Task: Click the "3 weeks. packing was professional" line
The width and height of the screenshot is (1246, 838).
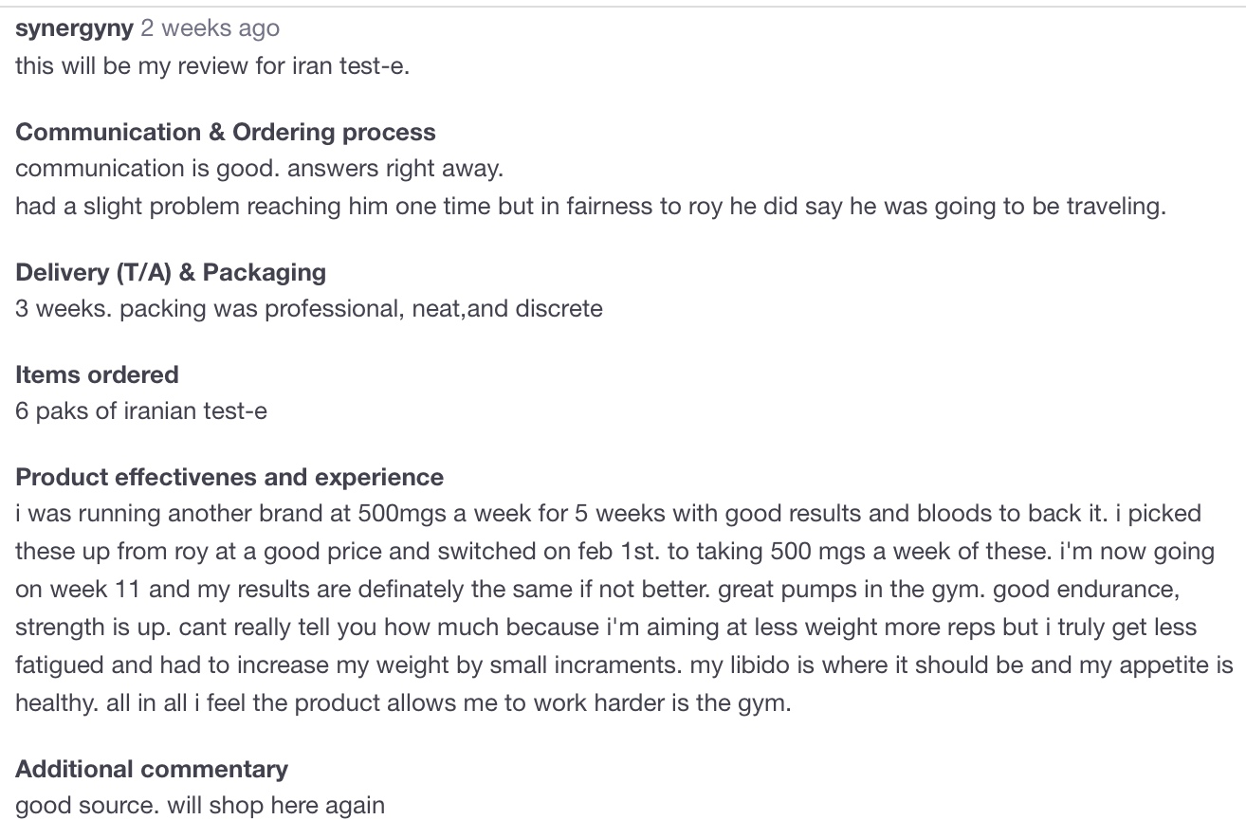Action: pyautogui.click(x=309, y=308)
